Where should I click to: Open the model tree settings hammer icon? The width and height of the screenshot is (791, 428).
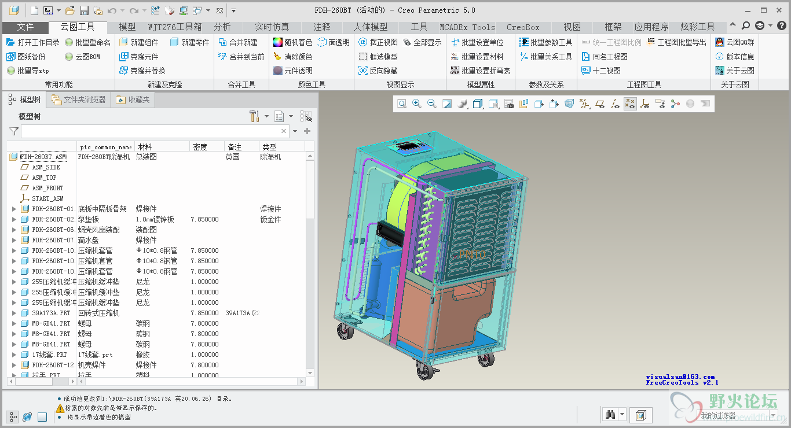[x=254, y=116]
